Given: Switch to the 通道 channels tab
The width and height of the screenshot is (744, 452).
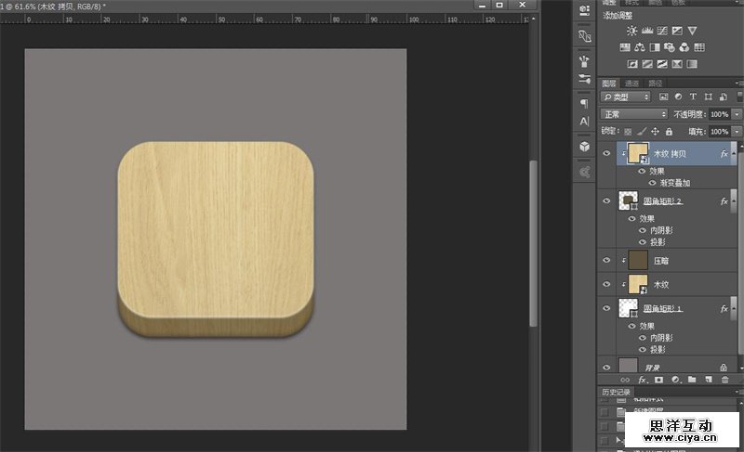Looking at the screenshot, I should tap(632, 82).
